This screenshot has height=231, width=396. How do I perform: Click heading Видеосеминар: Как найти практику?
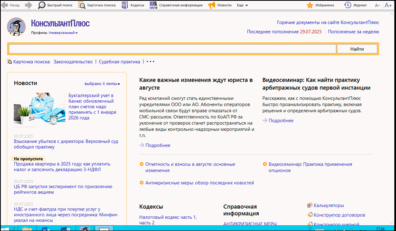316,84
